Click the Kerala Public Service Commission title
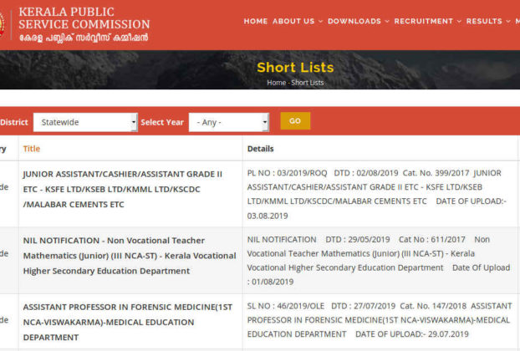 pyautogui.click(x=84, y=18)
